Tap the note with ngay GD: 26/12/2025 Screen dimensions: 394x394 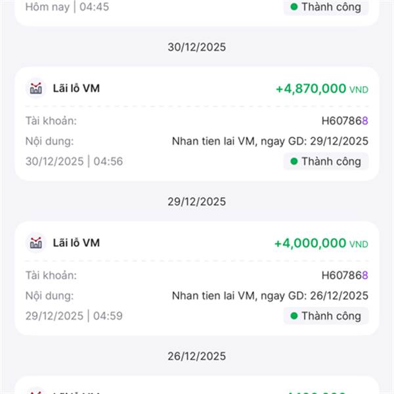coord(270,295)
